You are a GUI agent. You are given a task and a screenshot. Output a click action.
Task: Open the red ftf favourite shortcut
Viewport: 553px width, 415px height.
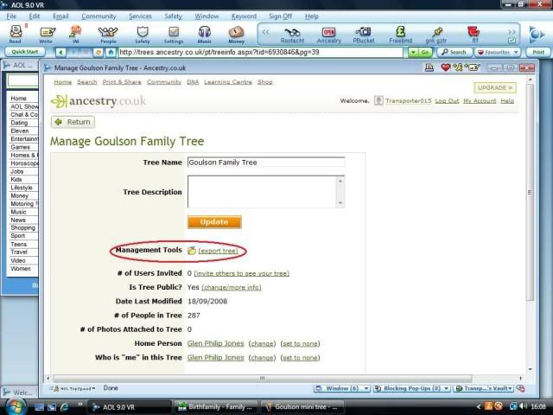[x=474, y=35]
